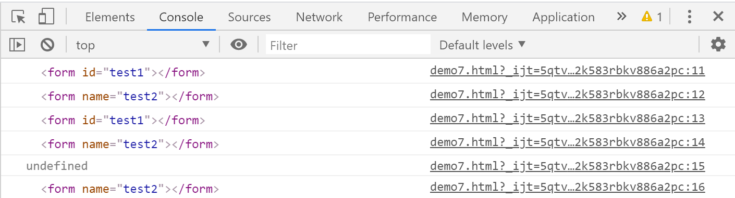The image size is (735, 198).
Task: Click the yellow warning count icon
Action: tap(652, 17)
